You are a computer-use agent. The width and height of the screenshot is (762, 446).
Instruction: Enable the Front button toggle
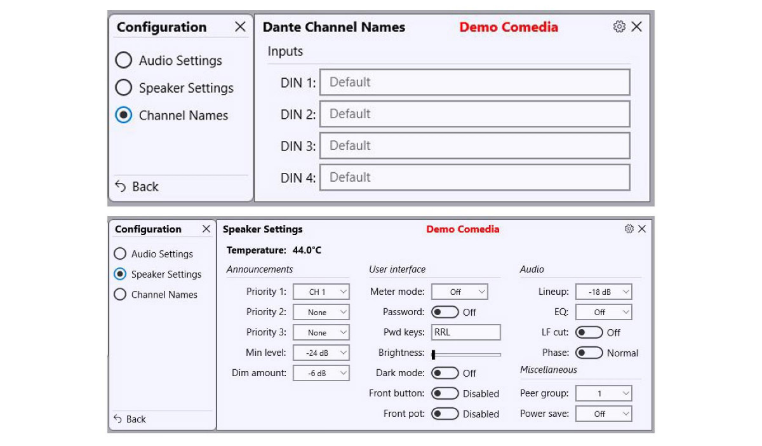click(444, 393)
